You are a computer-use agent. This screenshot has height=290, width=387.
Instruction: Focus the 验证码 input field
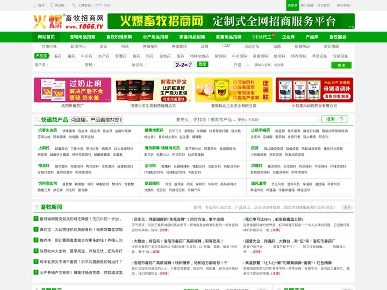pos(160,65)
